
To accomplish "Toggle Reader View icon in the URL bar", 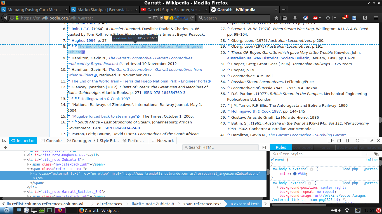I will click(155, 18).
